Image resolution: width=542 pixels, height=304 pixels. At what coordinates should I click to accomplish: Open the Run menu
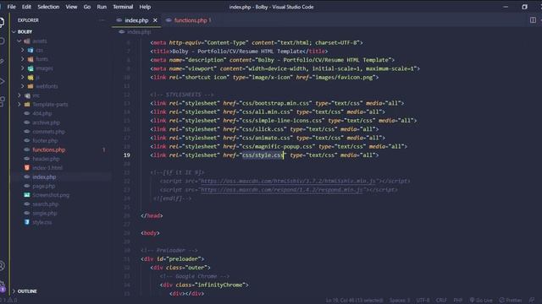pyautogui.click(x=102, y=7)
